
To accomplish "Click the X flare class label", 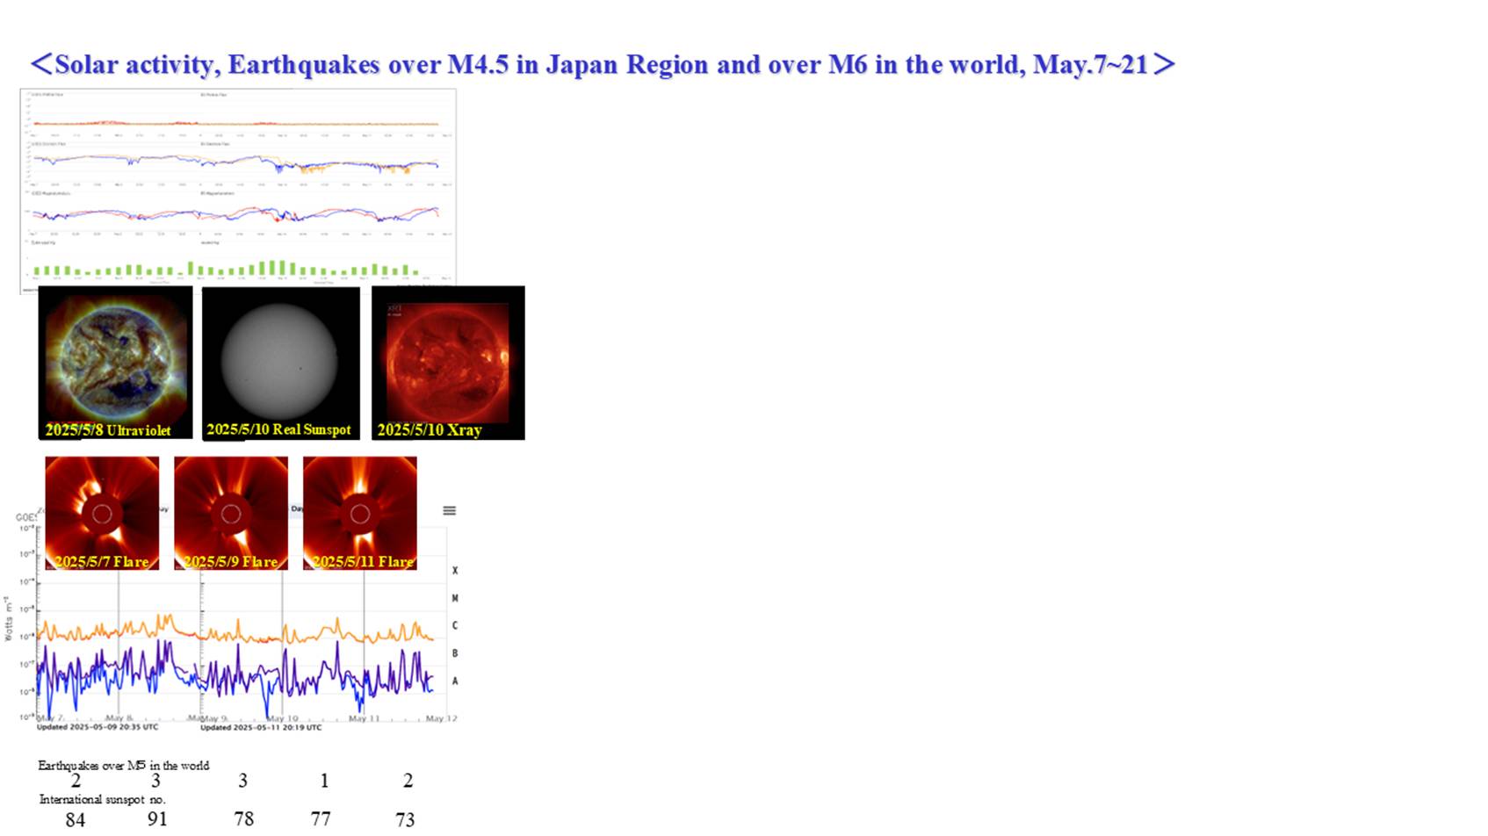I will pos(455,571).
